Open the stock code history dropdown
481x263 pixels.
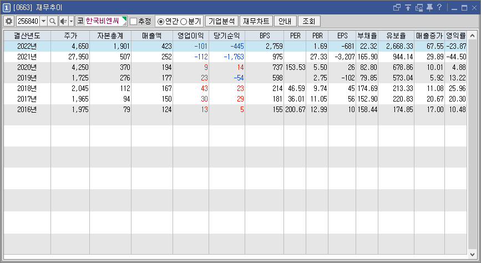(44, 21)
